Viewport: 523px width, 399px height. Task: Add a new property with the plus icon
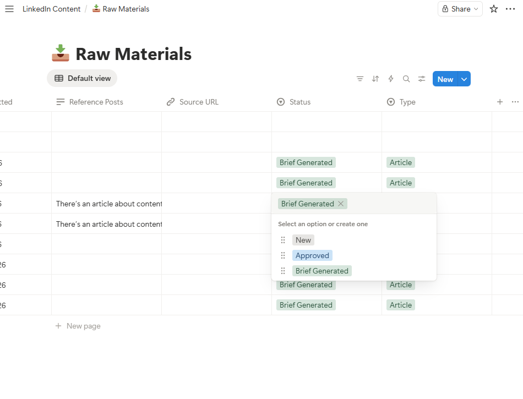click(500, 102)
